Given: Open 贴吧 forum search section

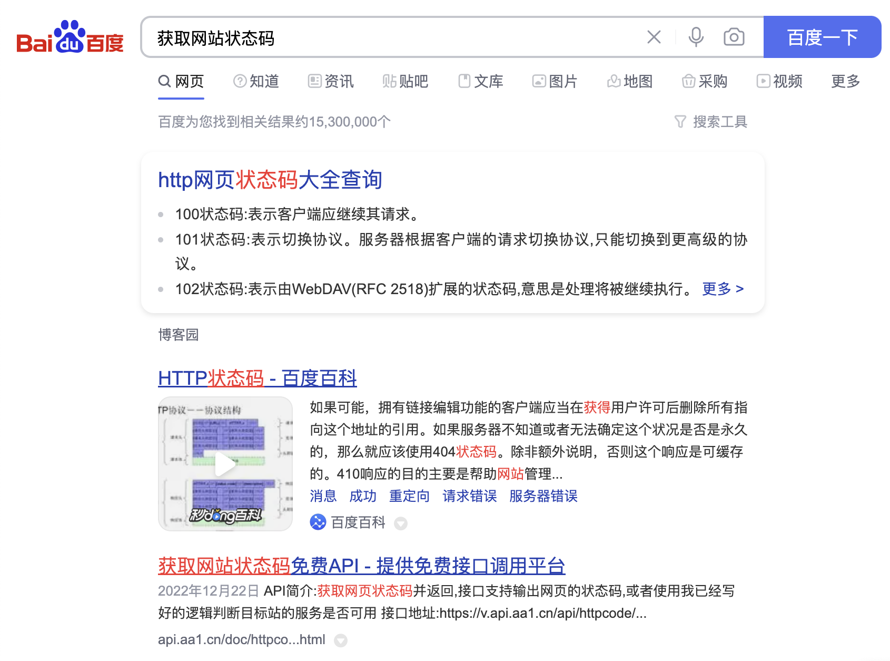Looking at the screenshot, I should 404,81.
